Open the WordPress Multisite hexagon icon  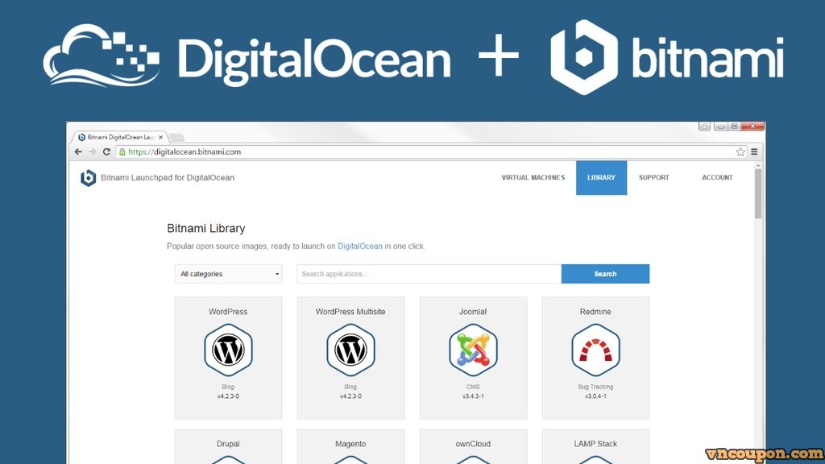(350, 350)
